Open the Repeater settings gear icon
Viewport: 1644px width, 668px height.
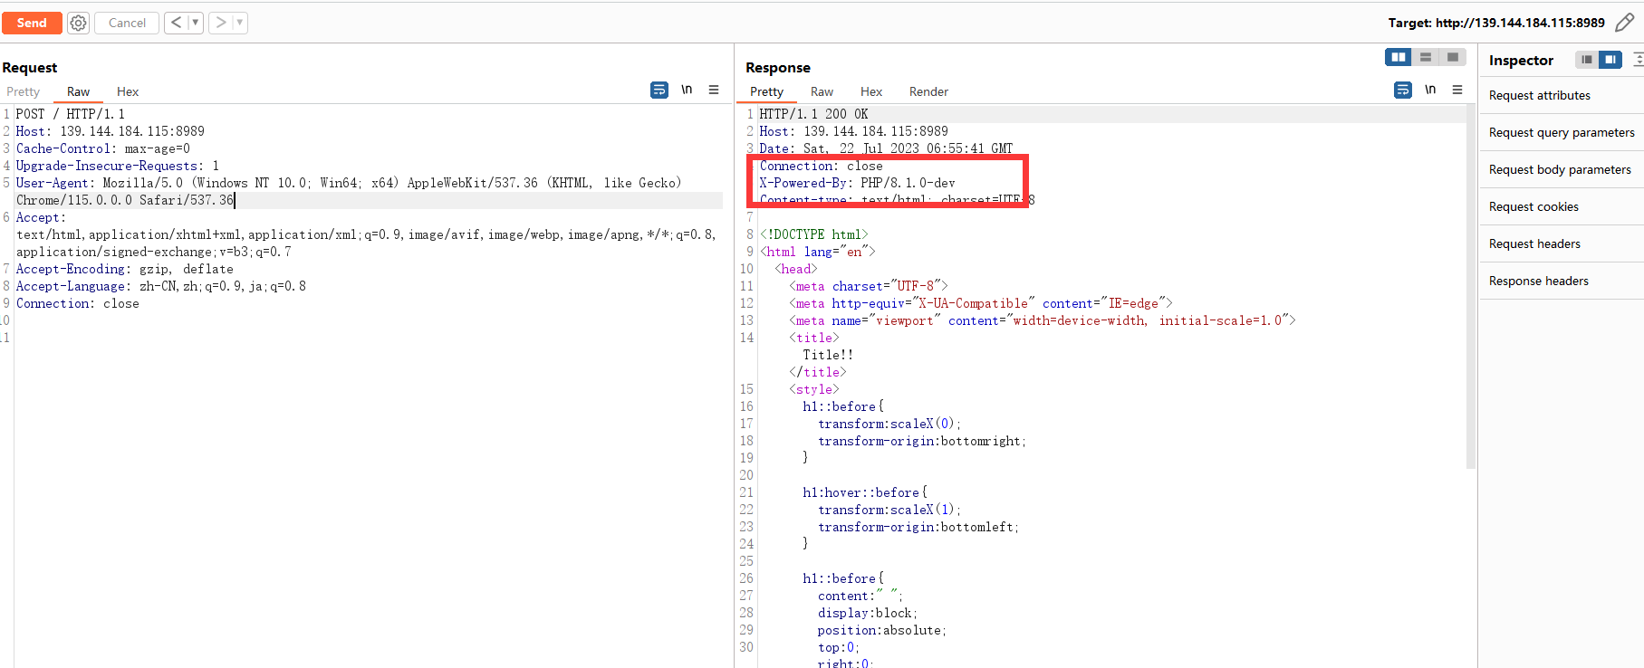coord(79,23)
